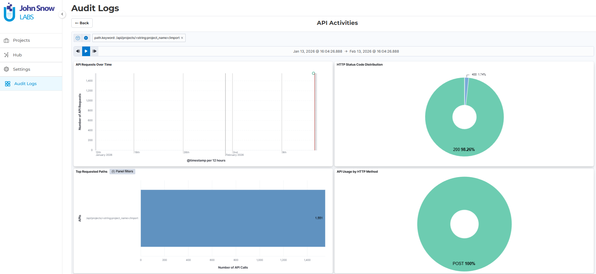Step forward to the next time window

point(95,51)
